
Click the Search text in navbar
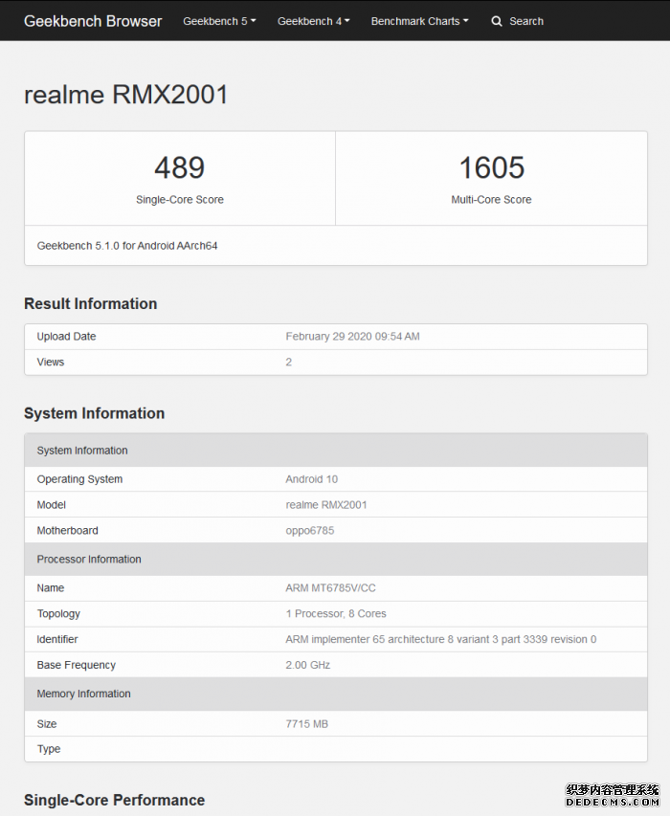(x=526, y=21)
